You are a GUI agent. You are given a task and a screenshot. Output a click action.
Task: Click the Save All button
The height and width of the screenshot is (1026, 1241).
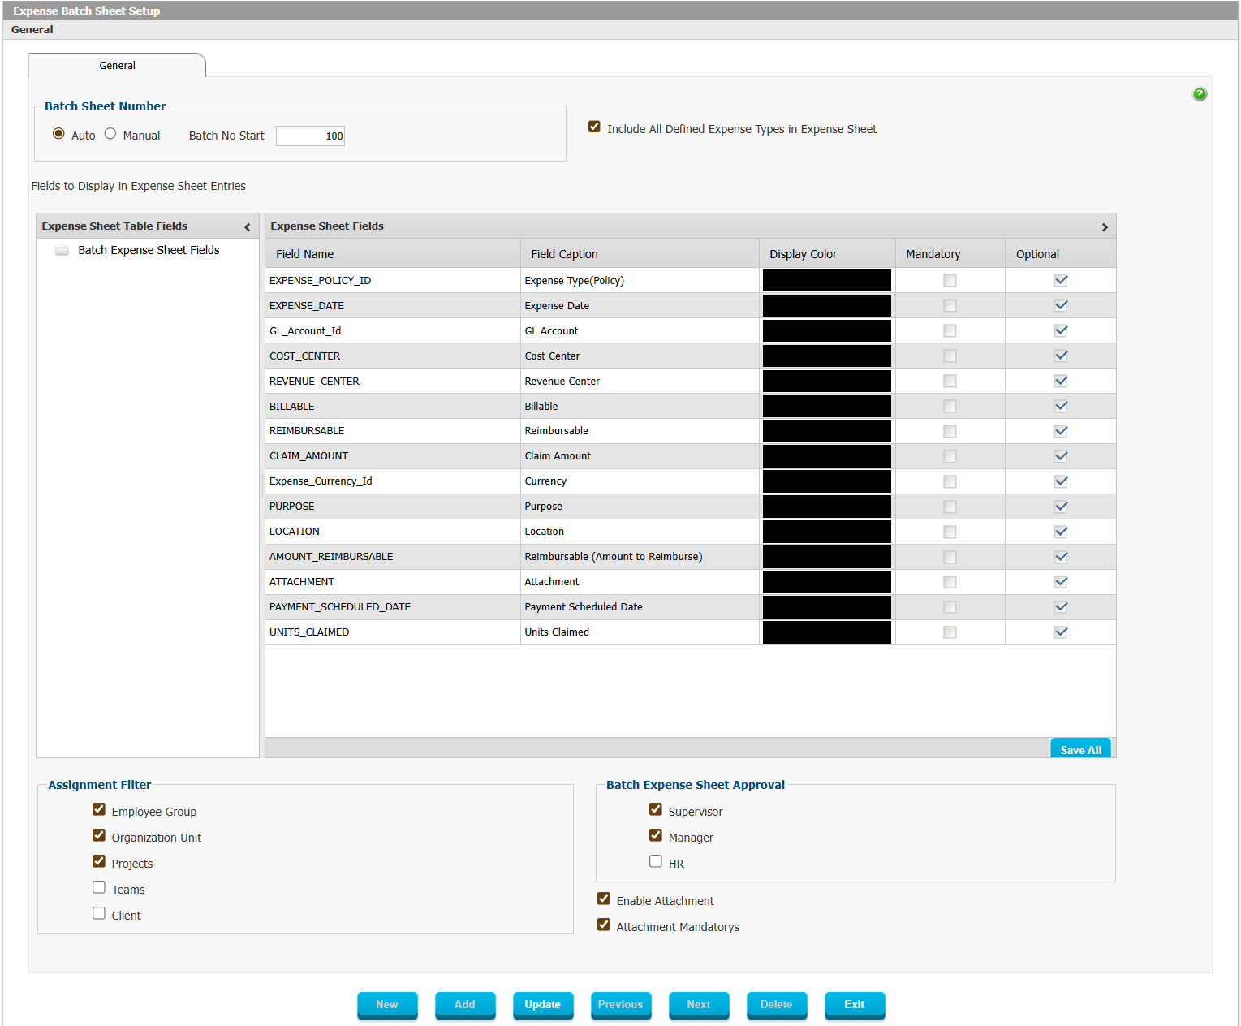[x=1080, y=748]
